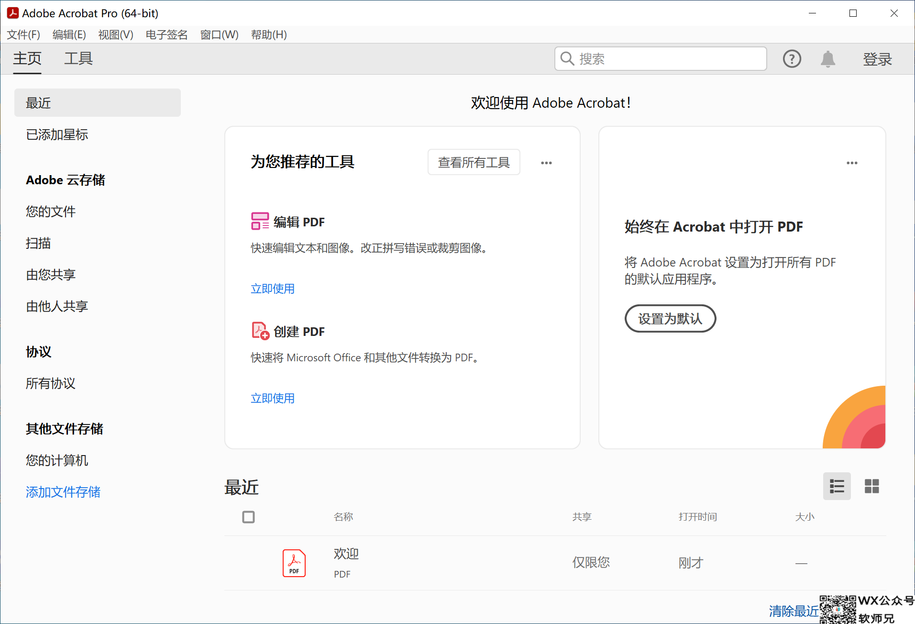
Task: Select 已添加星标 in the sidebar
Action: 57,134
